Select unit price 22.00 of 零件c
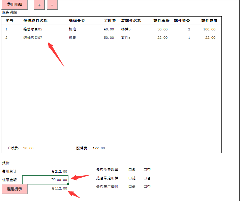Image resolution: width=240 pixels, height=201 pixels. (x=162, y=37)
